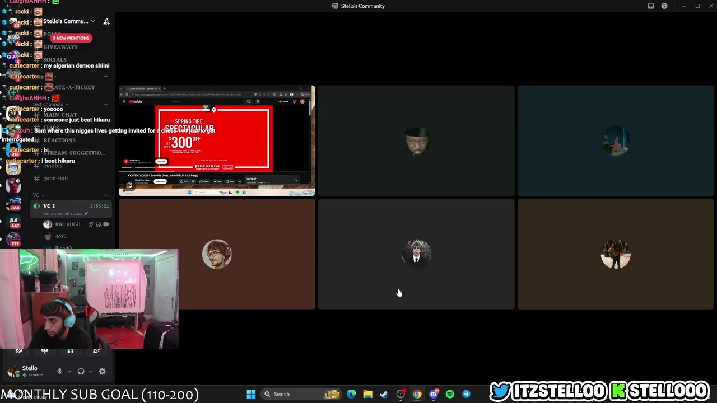The height and width of the screenshot is (403, 717).
Task: Select #AILAUGH user in VC 1
Action: (x=76, y=224)
